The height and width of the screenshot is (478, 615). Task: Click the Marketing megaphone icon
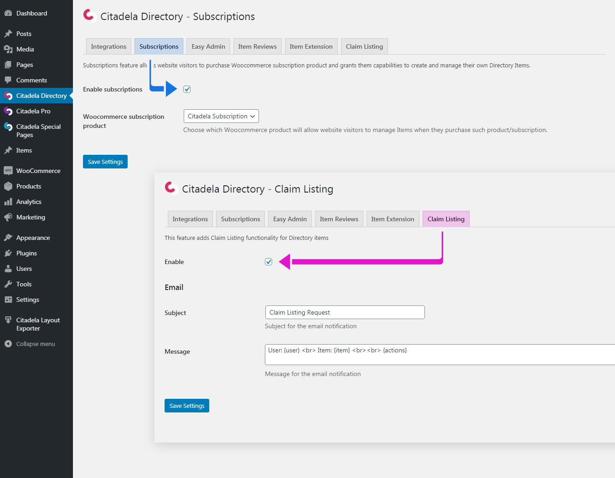click(8, 217)
